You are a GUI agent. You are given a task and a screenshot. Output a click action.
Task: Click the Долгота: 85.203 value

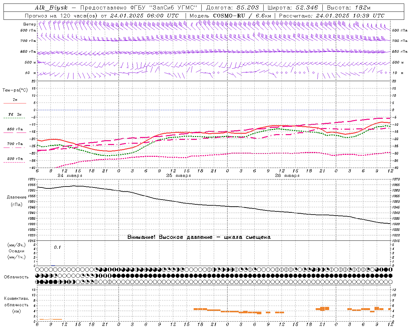233,8
